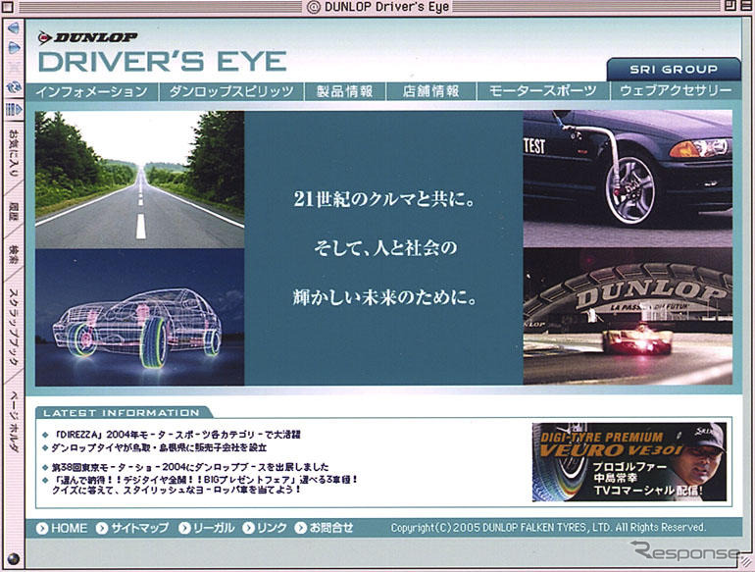Open the 店舗情報 menu
The width and height of the screenshot is (755, 572).
coord(431,91)
